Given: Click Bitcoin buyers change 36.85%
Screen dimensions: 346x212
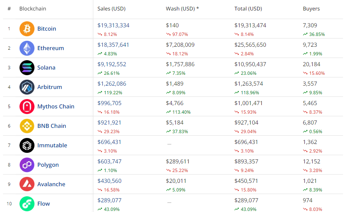Looking at the screenshot, I should point(317,34).
